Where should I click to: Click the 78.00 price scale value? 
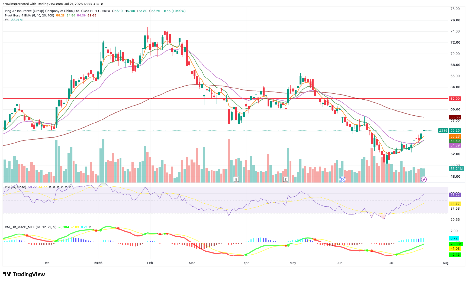click(x=455, y=9)
